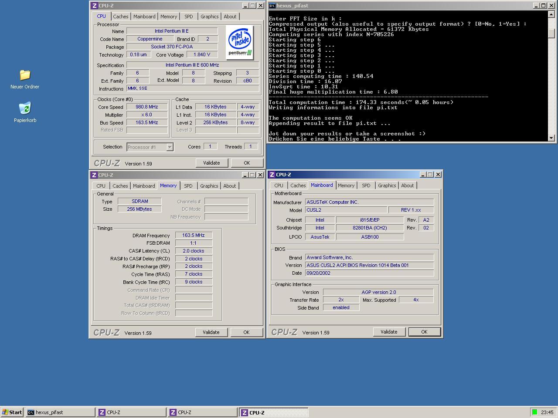Viewport: 558px width, 418px height.
Task: Click Cycle Time (tRAS) value 7 clocks
Action: (194, 274)
